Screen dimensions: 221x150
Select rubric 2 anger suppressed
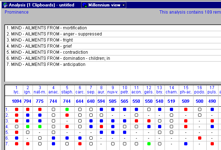tap(113, 34)
